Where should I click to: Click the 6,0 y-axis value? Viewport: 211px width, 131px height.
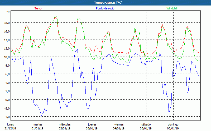[8, 74]
